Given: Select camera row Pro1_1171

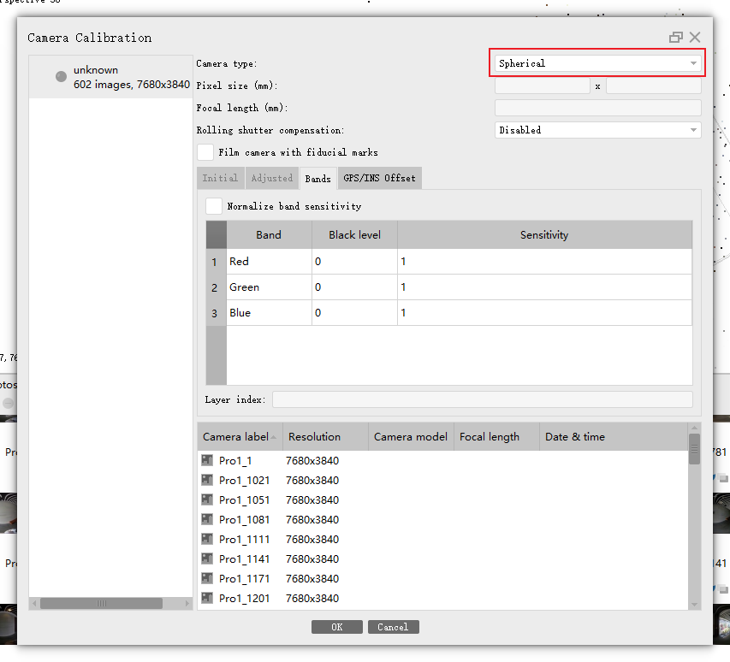Looking at the screenshot, I should 442,579.
